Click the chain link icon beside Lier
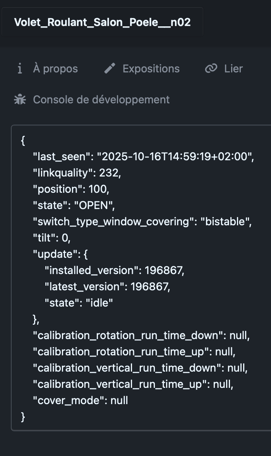Screen dimensions: 271x456 tap(211, 69)
